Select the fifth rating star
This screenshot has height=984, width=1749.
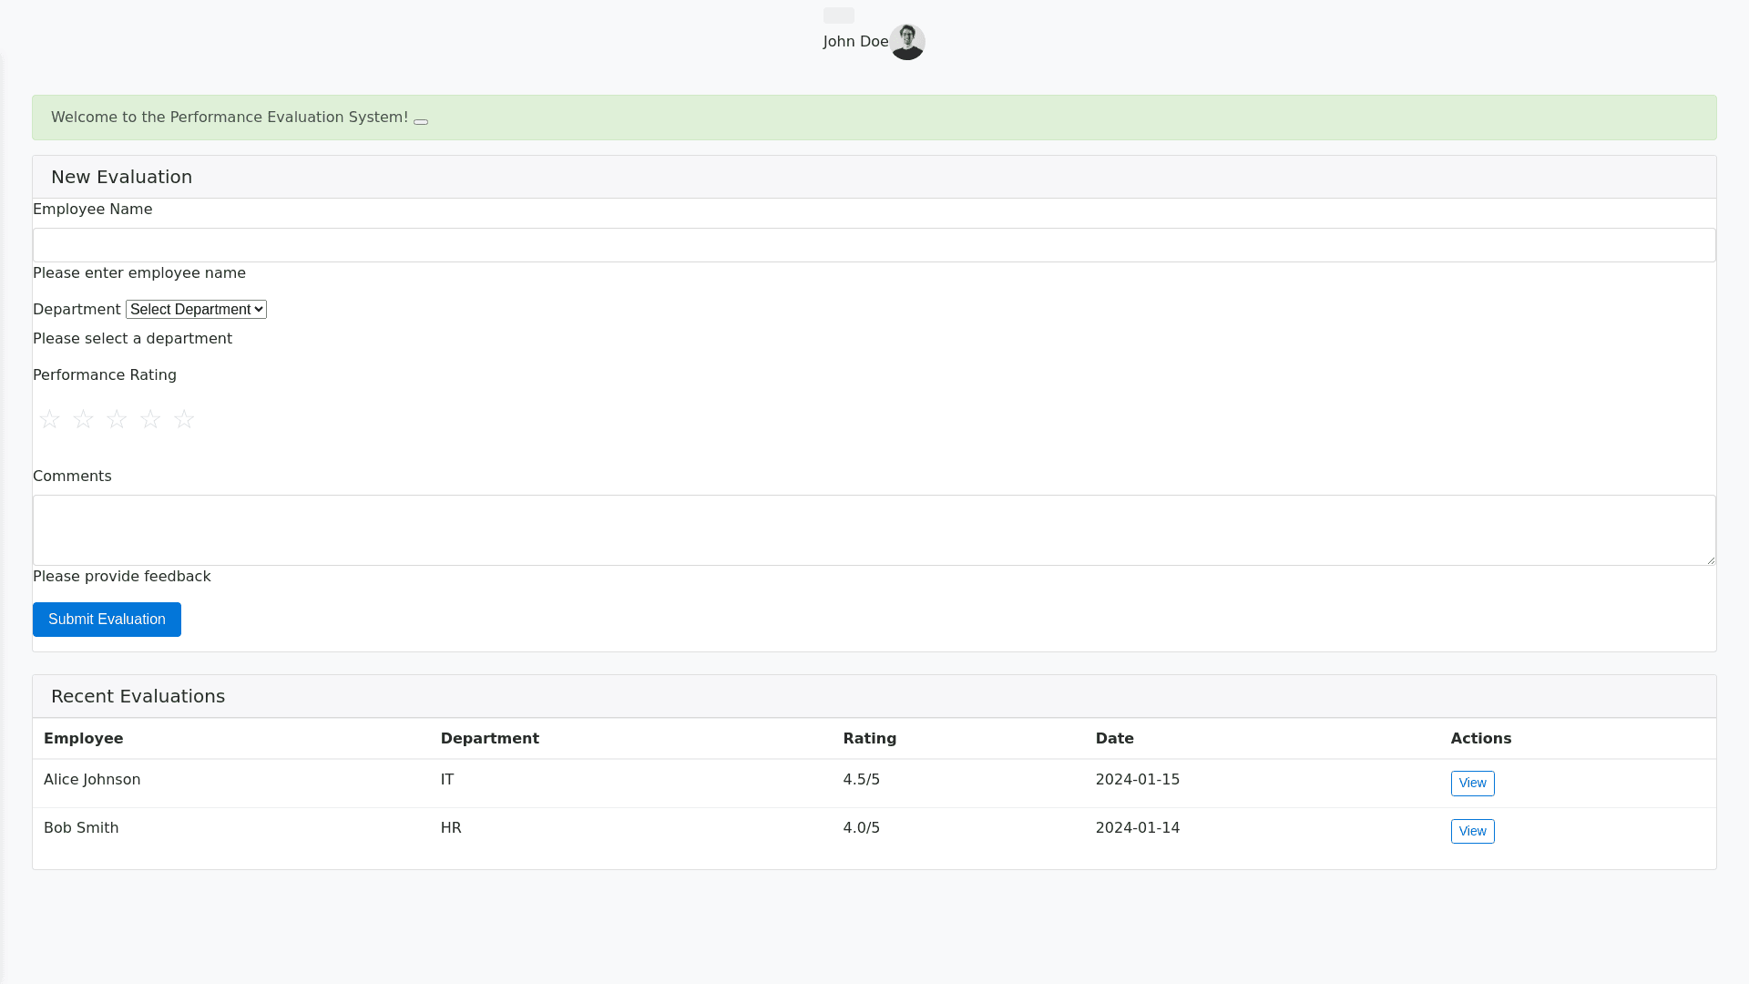(184, 419)
